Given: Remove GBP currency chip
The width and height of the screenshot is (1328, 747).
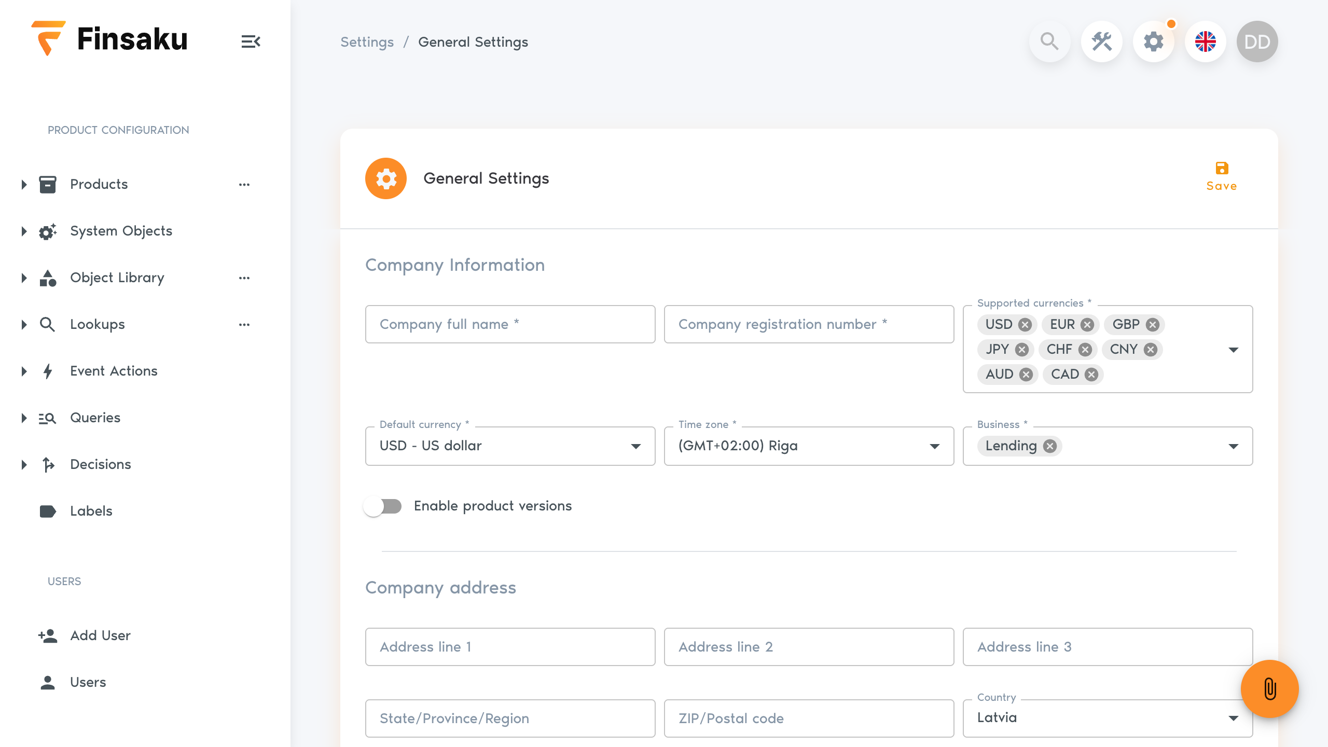Looking at the screenshot, I should 1153,325.
